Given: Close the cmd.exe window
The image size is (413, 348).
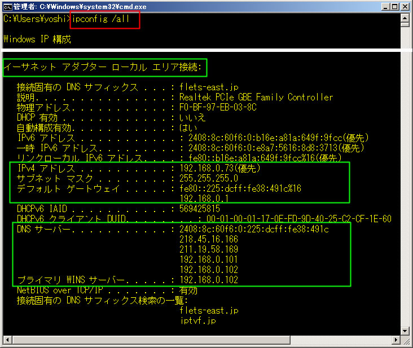Looking at the screenshot, I should coord(405,7).
